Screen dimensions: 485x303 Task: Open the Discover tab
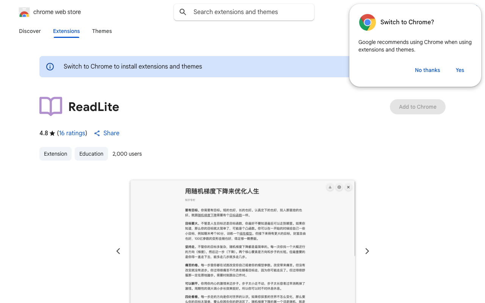click(x=30, y=31)
